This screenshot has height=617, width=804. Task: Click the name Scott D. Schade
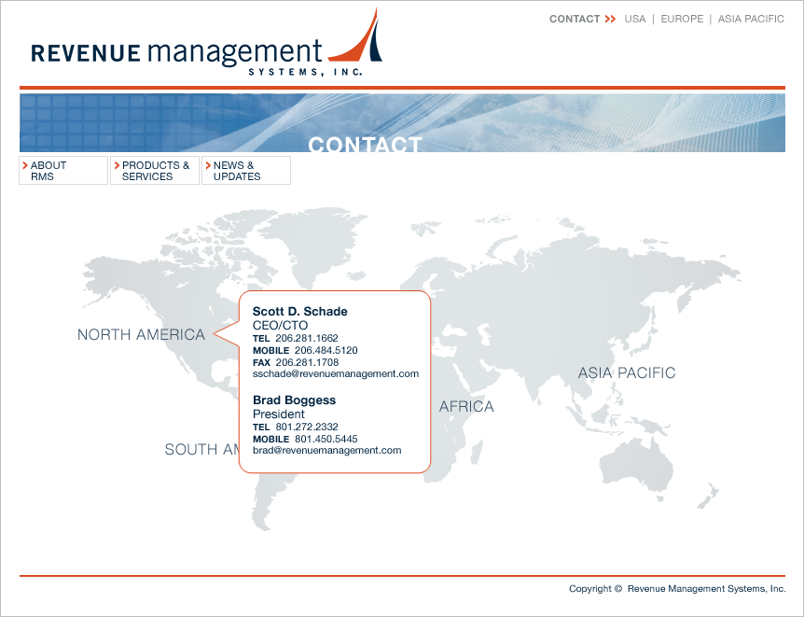pyautogui.click(x=300, y=312)
